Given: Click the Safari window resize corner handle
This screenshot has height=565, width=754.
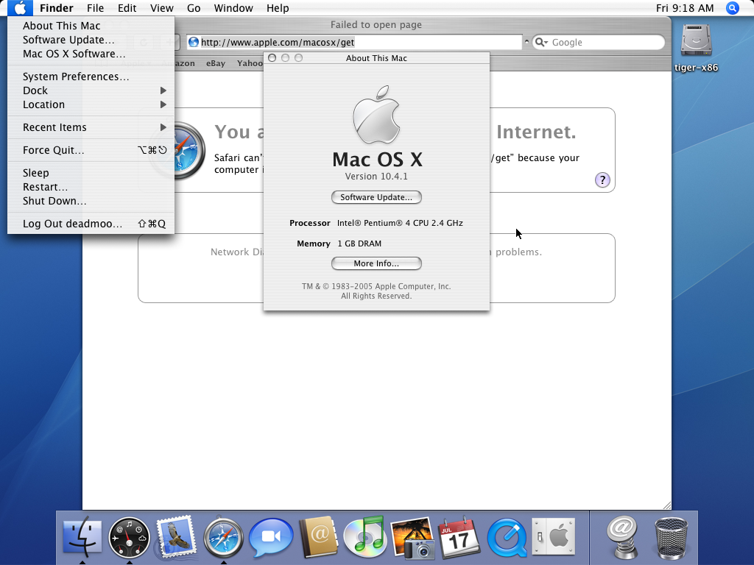Looking at the screenshot, I should [x=666, y=505].
